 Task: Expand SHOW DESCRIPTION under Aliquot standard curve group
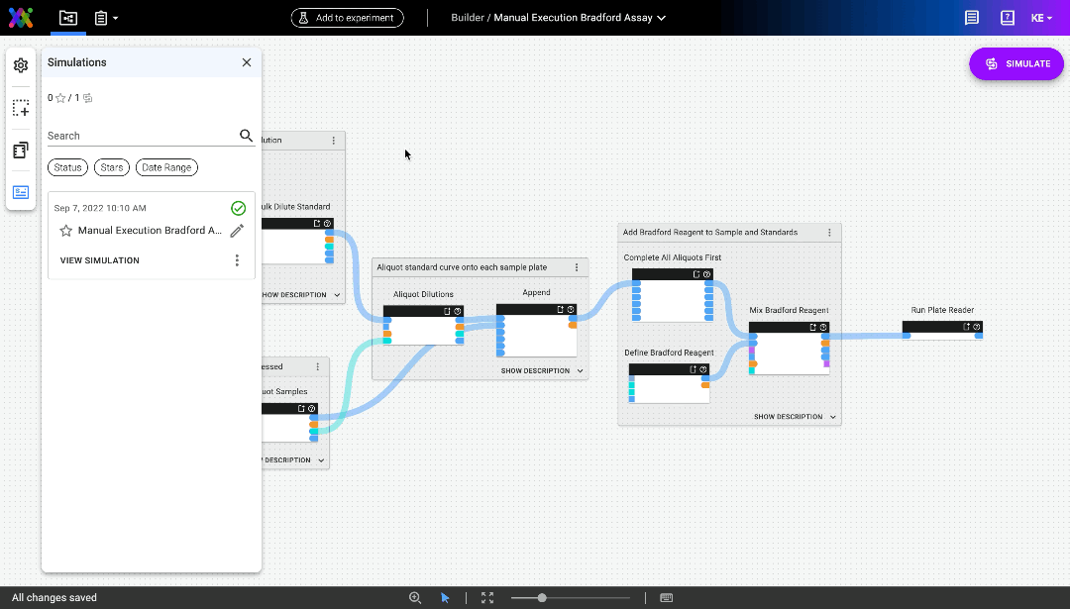[533, 370]
